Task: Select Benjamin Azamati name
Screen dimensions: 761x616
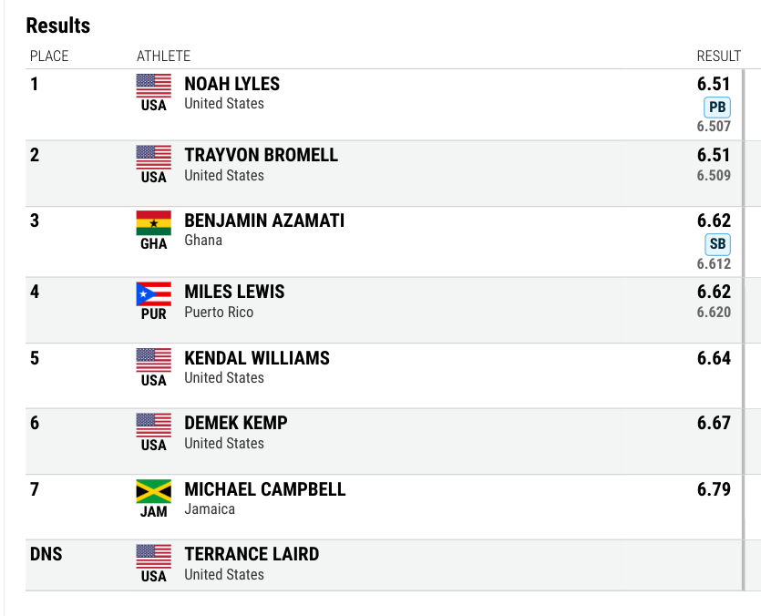Action: point(264,221)
